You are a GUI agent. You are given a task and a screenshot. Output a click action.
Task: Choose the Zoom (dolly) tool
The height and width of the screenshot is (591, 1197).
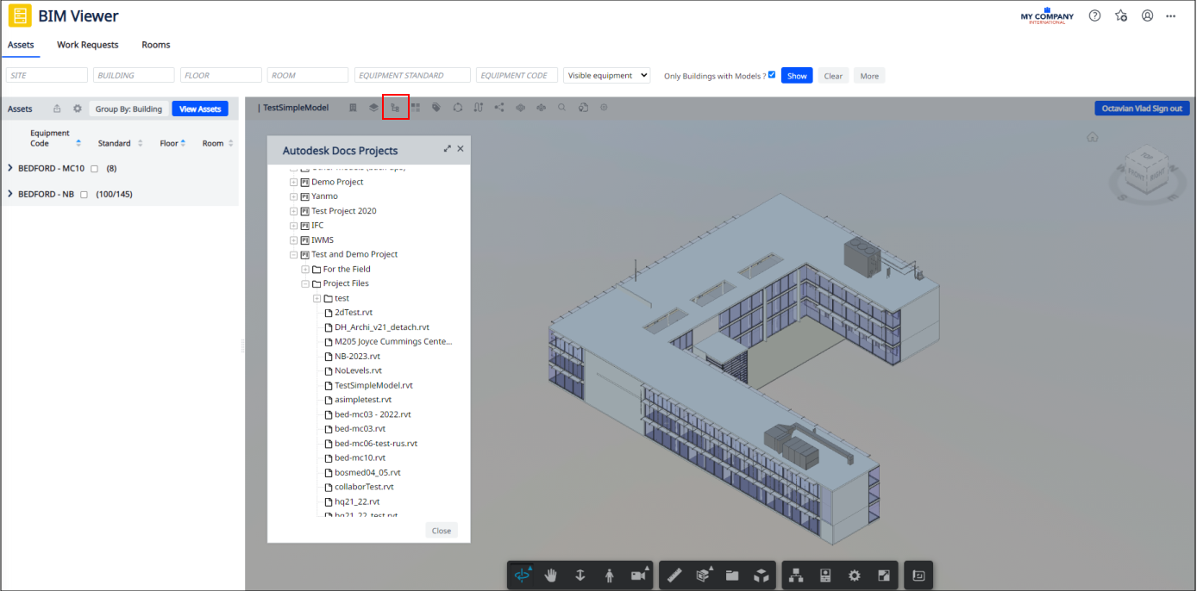tap(580, 575)
